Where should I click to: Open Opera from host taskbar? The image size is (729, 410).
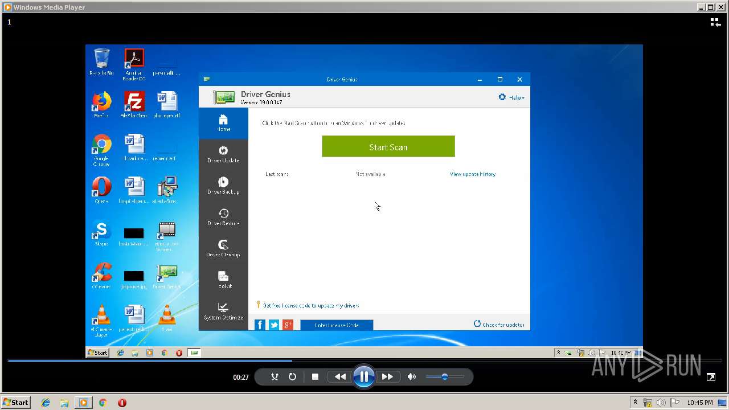pos(122,403)
